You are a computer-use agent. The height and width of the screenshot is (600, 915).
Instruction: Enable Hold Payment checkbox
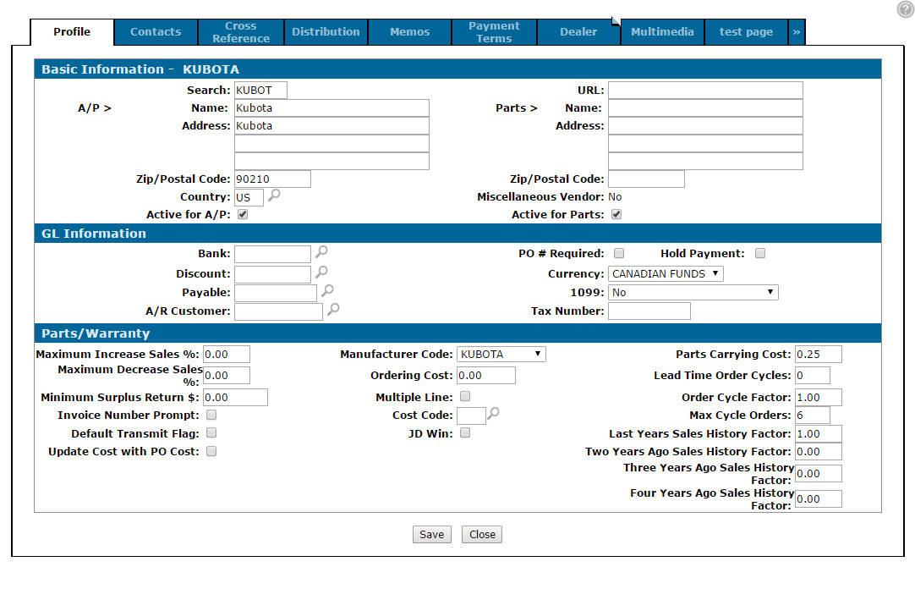tap(760, 253)
